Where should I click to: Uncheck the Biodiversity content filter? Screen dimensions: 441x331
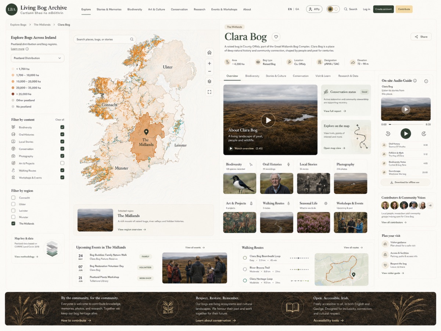pyautogui.click(x=62, y=127)
